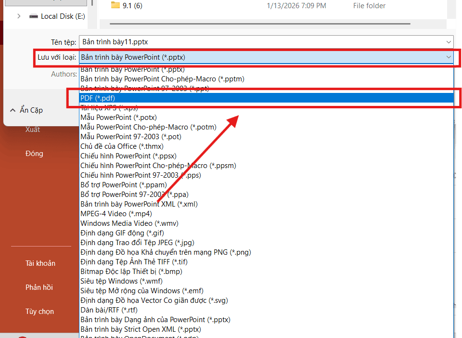This screenshot has width=462, height=338.
Task: Open Tùy chọn settings
Action: pos(40,312)
